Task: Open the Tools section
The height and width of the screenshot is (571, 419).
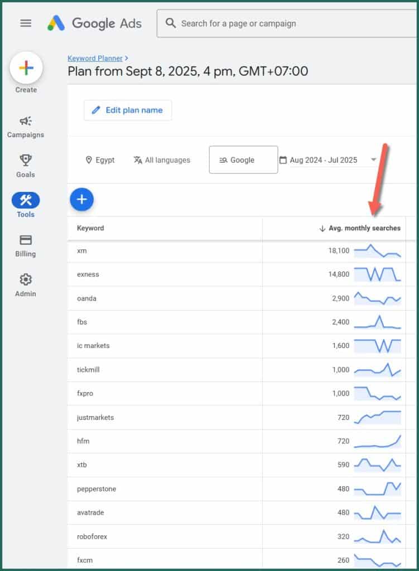Action: click(26, 205)
